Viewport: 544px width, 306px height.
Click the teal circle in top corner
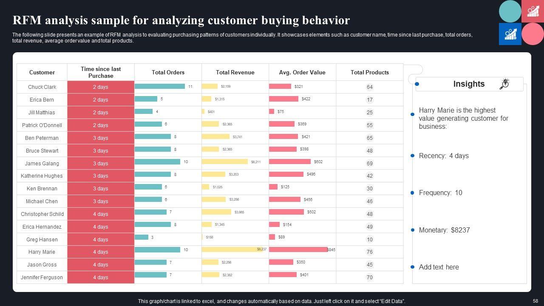[x=510, y=11]
